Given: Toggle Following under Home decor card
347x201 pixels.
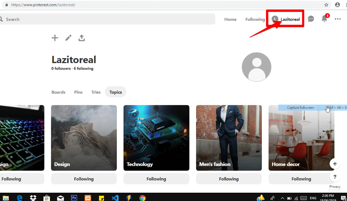Looking at the screenshot, I should [x=301, y=179].
